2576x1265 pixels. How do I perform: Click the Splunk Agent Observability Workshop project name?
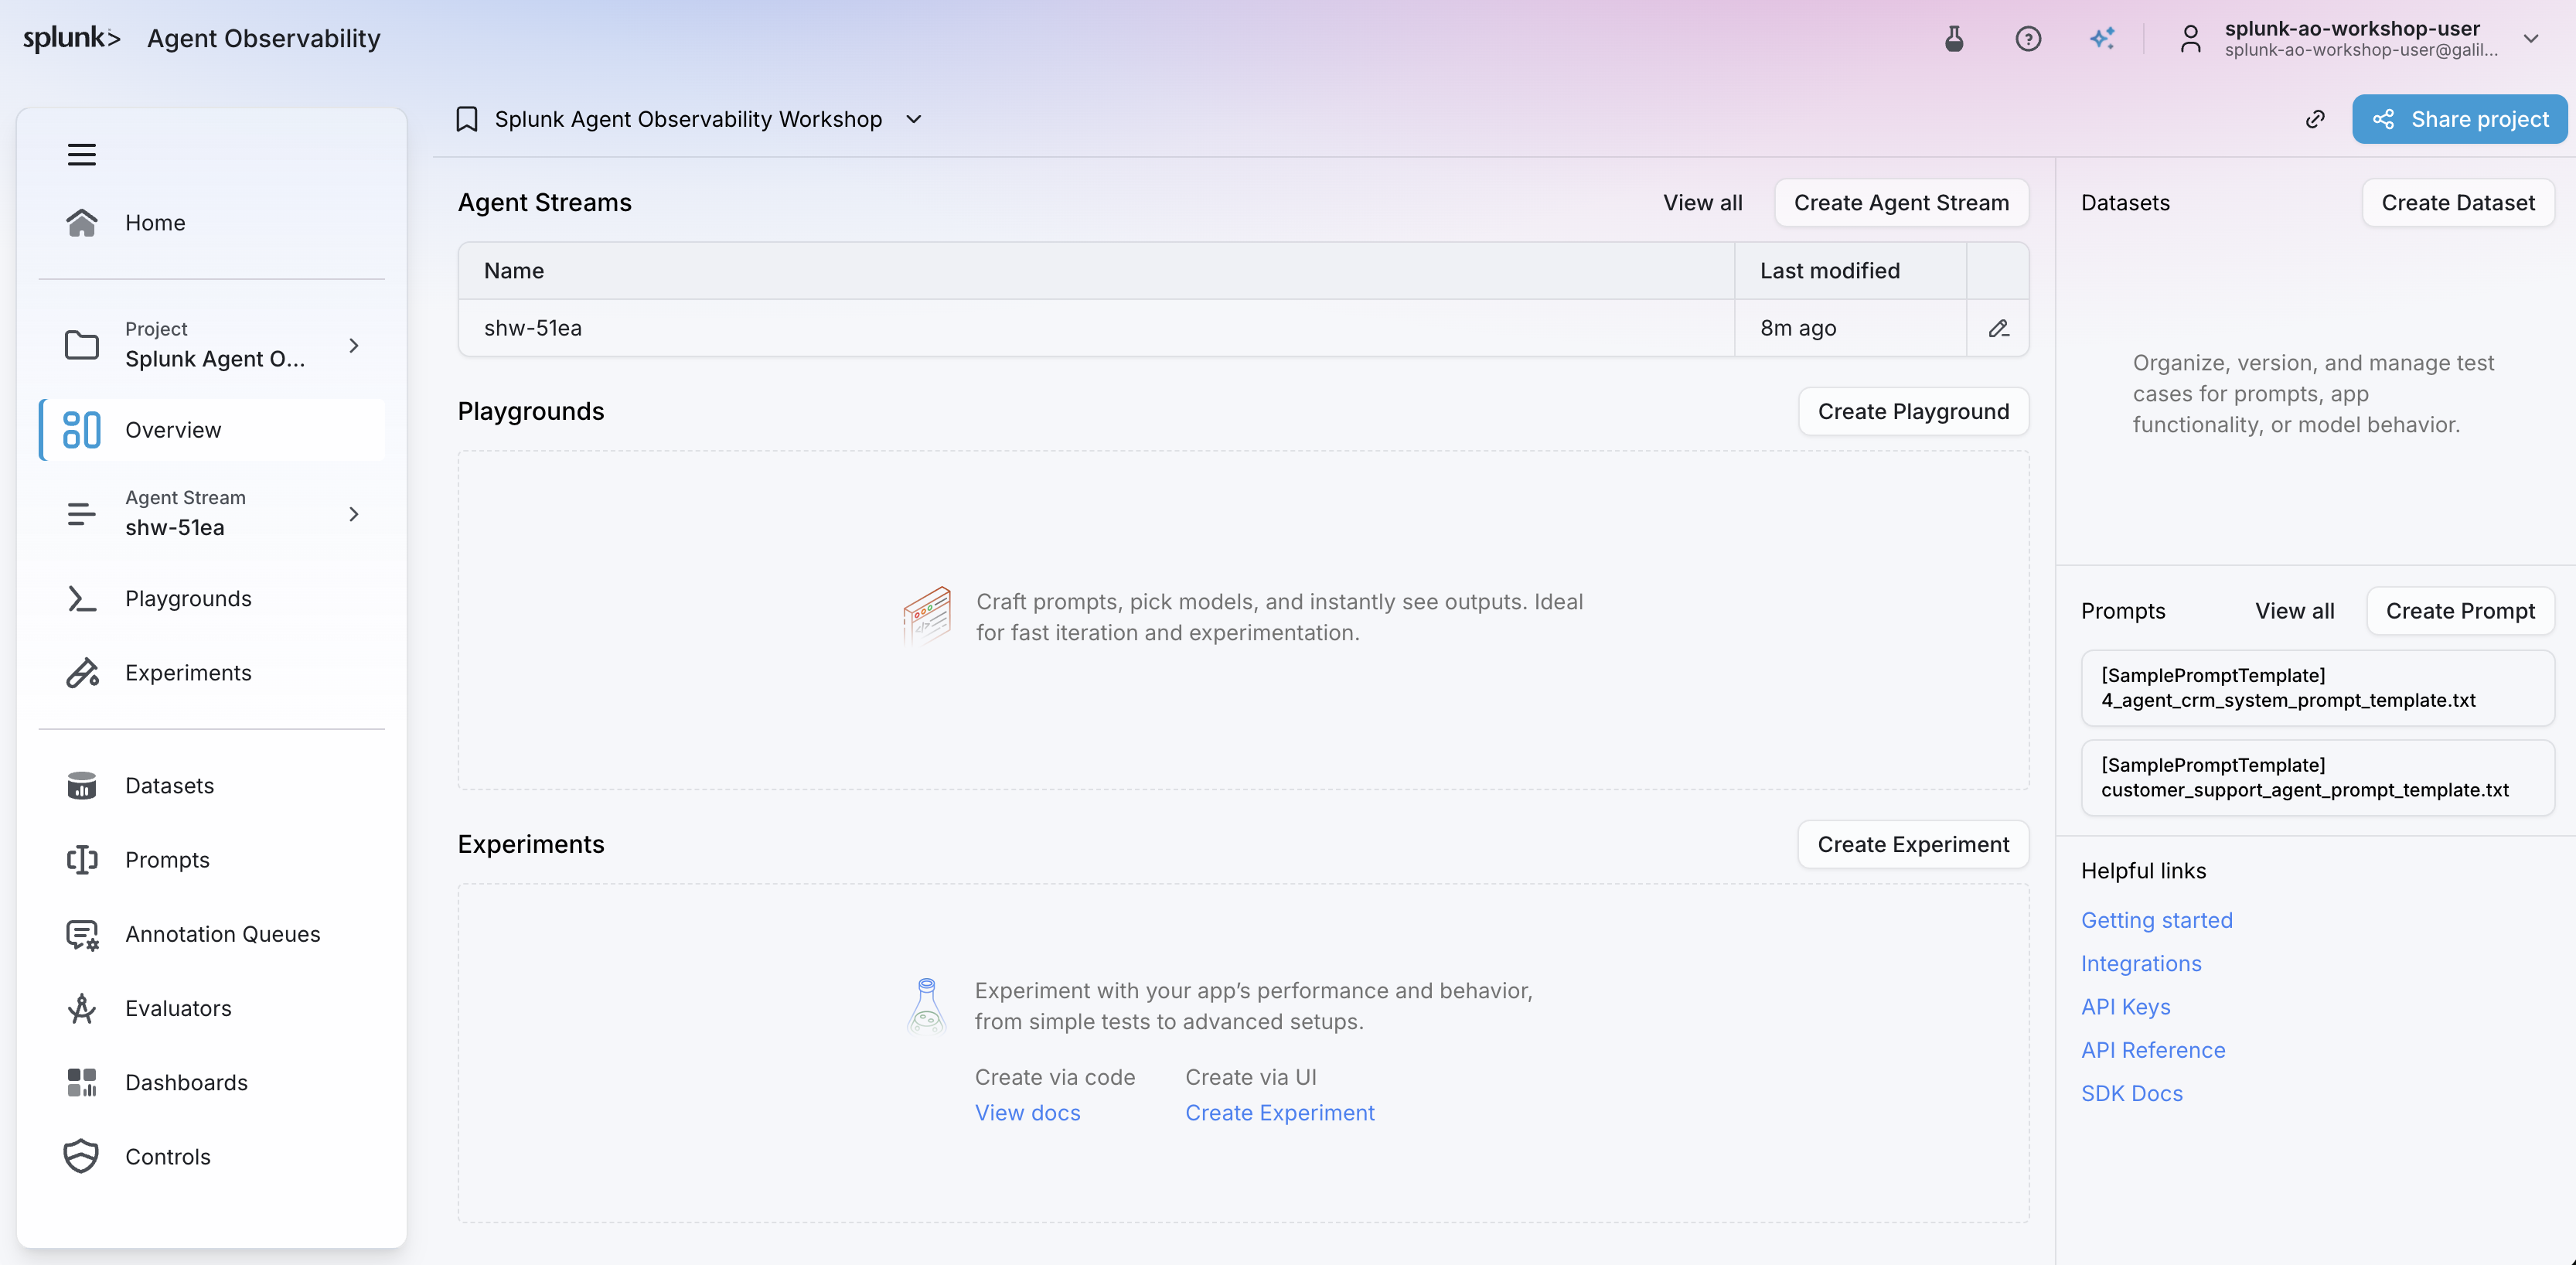(688, 119)
